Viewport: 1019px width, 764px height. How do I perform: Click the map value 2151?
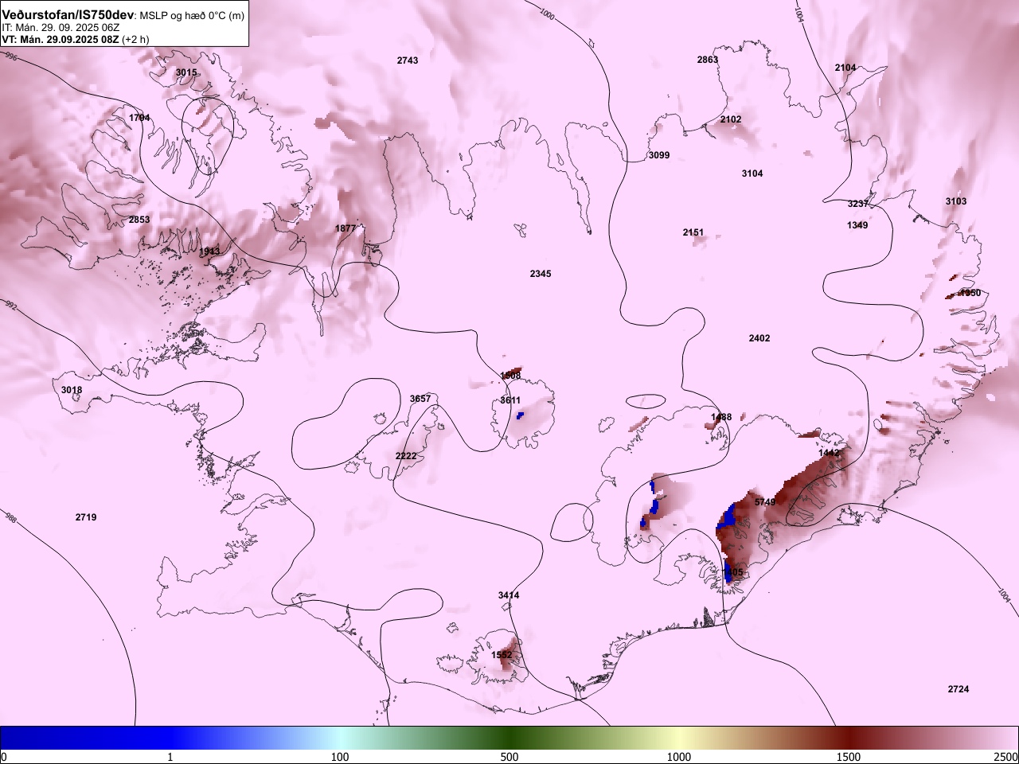click(693, 232)
